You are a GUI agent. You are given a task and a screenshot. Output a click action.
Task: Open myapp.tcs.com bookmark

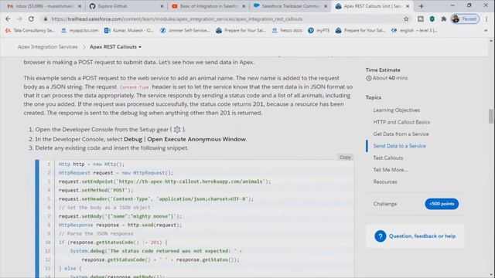point(80,31)
